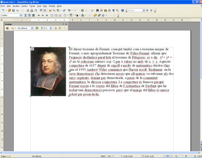The image size is (202, 158).
Task: Open the Format menu
Action: pos(32,6)
